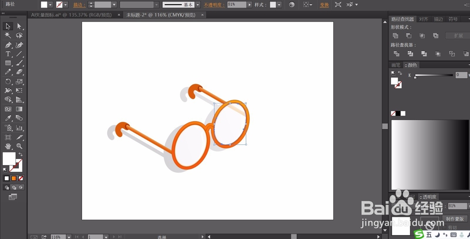
Task: Activate the Slice tool
Action: pos(19,137)
